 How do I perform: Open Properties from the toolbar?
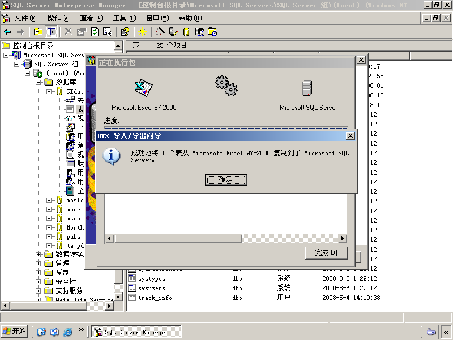coord(82,32)
